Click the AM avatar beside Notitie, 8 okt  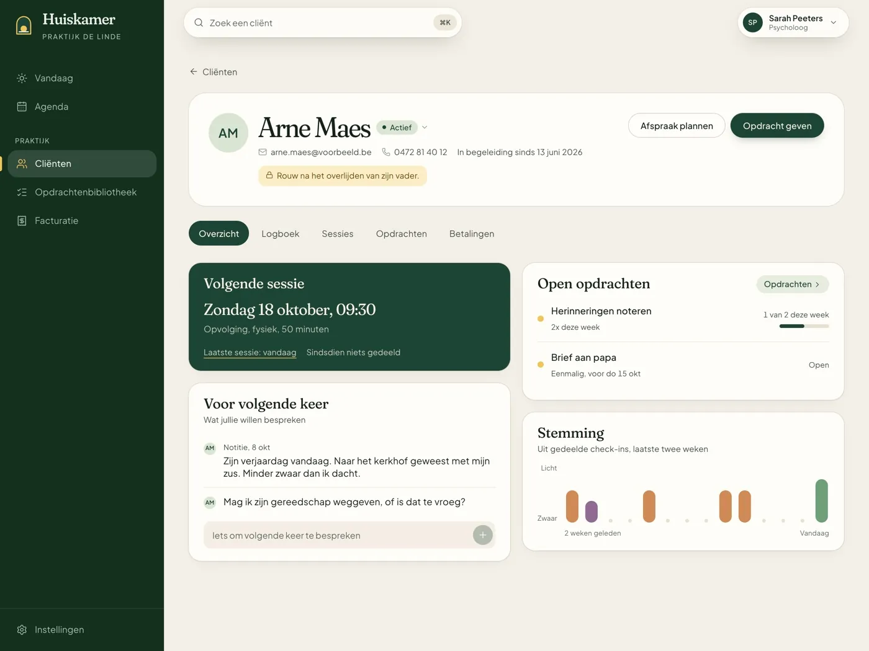210,448
